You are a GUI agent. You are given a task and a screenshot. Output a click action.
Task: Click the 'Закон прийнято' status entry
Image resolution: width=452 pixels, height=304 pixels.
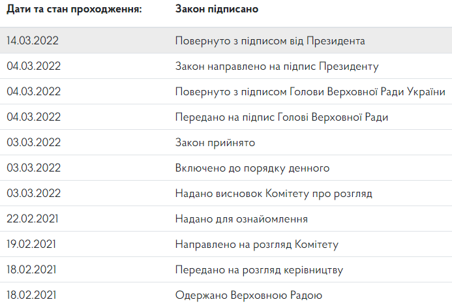215,142
